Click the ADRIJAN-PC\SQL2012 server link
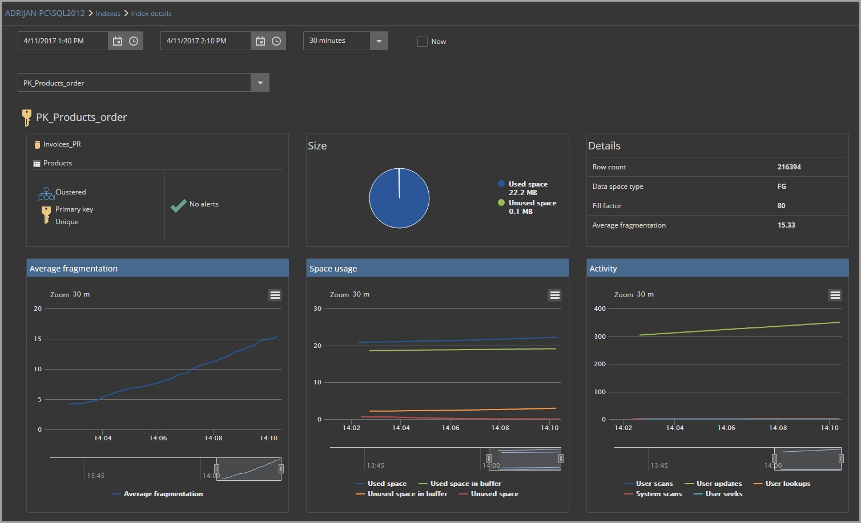This screenshot has width=861, height=523. pos(44,13)
